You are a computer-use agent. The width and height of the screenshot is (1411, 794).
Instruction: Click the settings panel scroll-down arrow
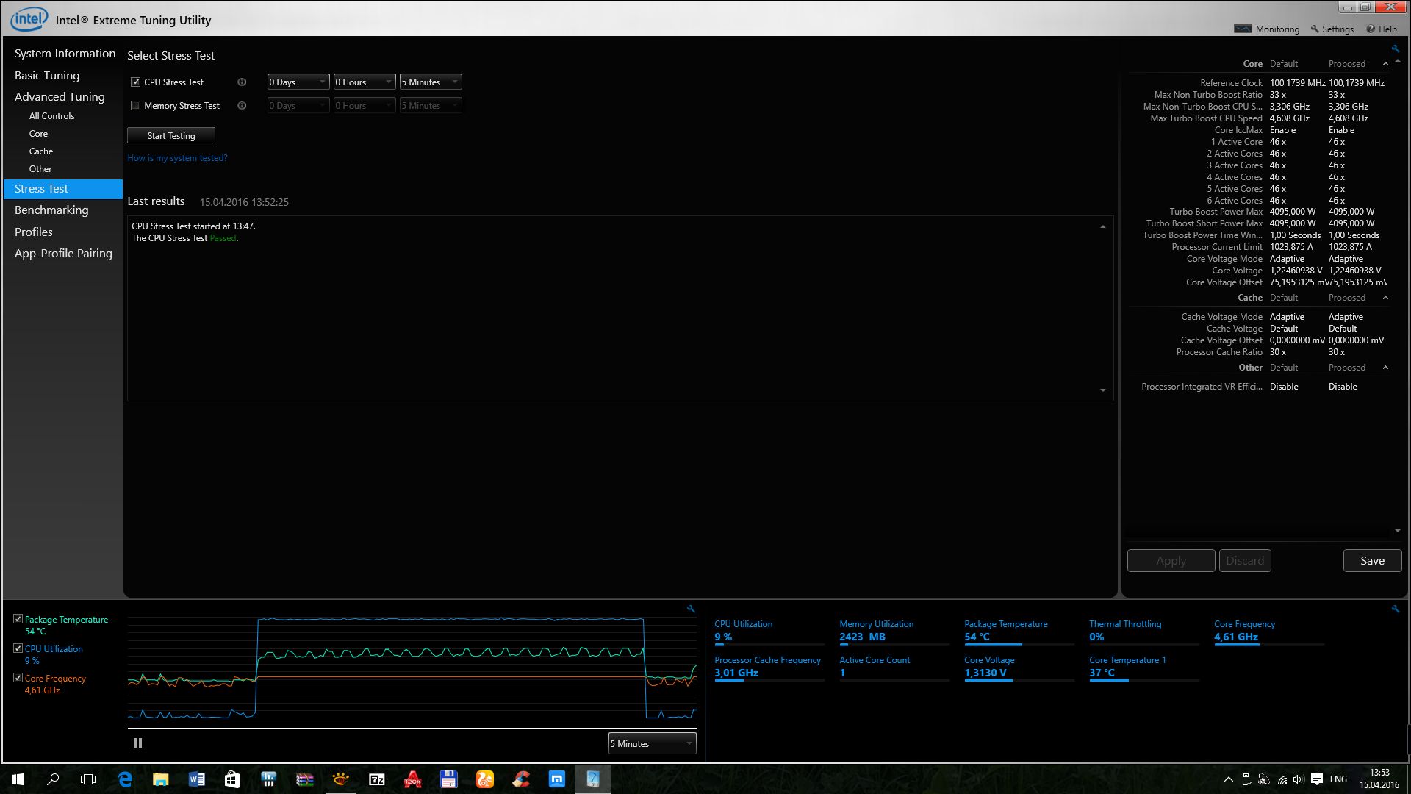tap(1397, 531)
